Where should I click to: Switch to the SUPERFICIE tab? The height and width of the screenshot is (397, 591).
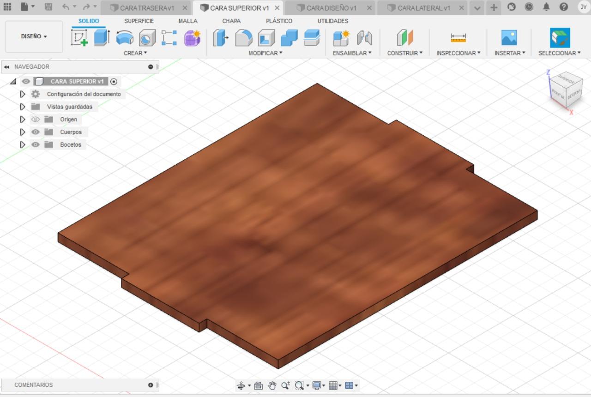139,21
